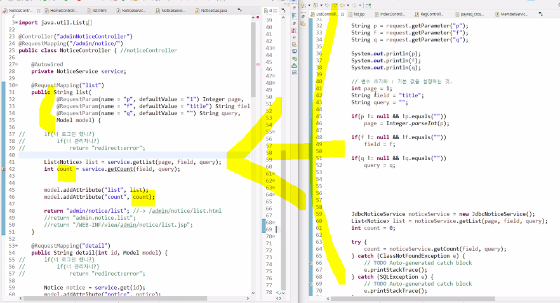This screenshot has height=303, width=560.
Task: Restore the top view stack in the middle sidebar
Action: [295, 8]
